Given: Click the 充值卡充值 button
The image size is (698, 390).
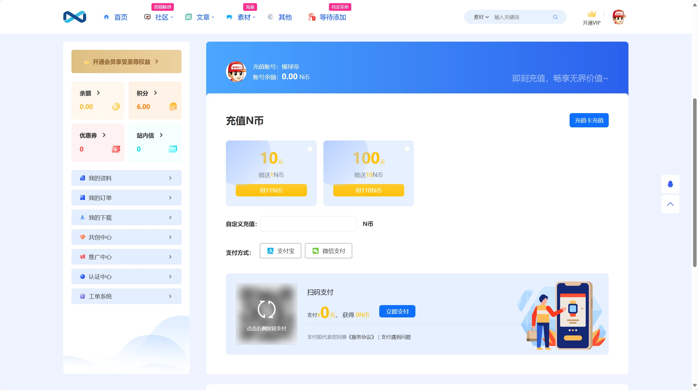Looking at the screenshot, I should click(x=589, y=120).
